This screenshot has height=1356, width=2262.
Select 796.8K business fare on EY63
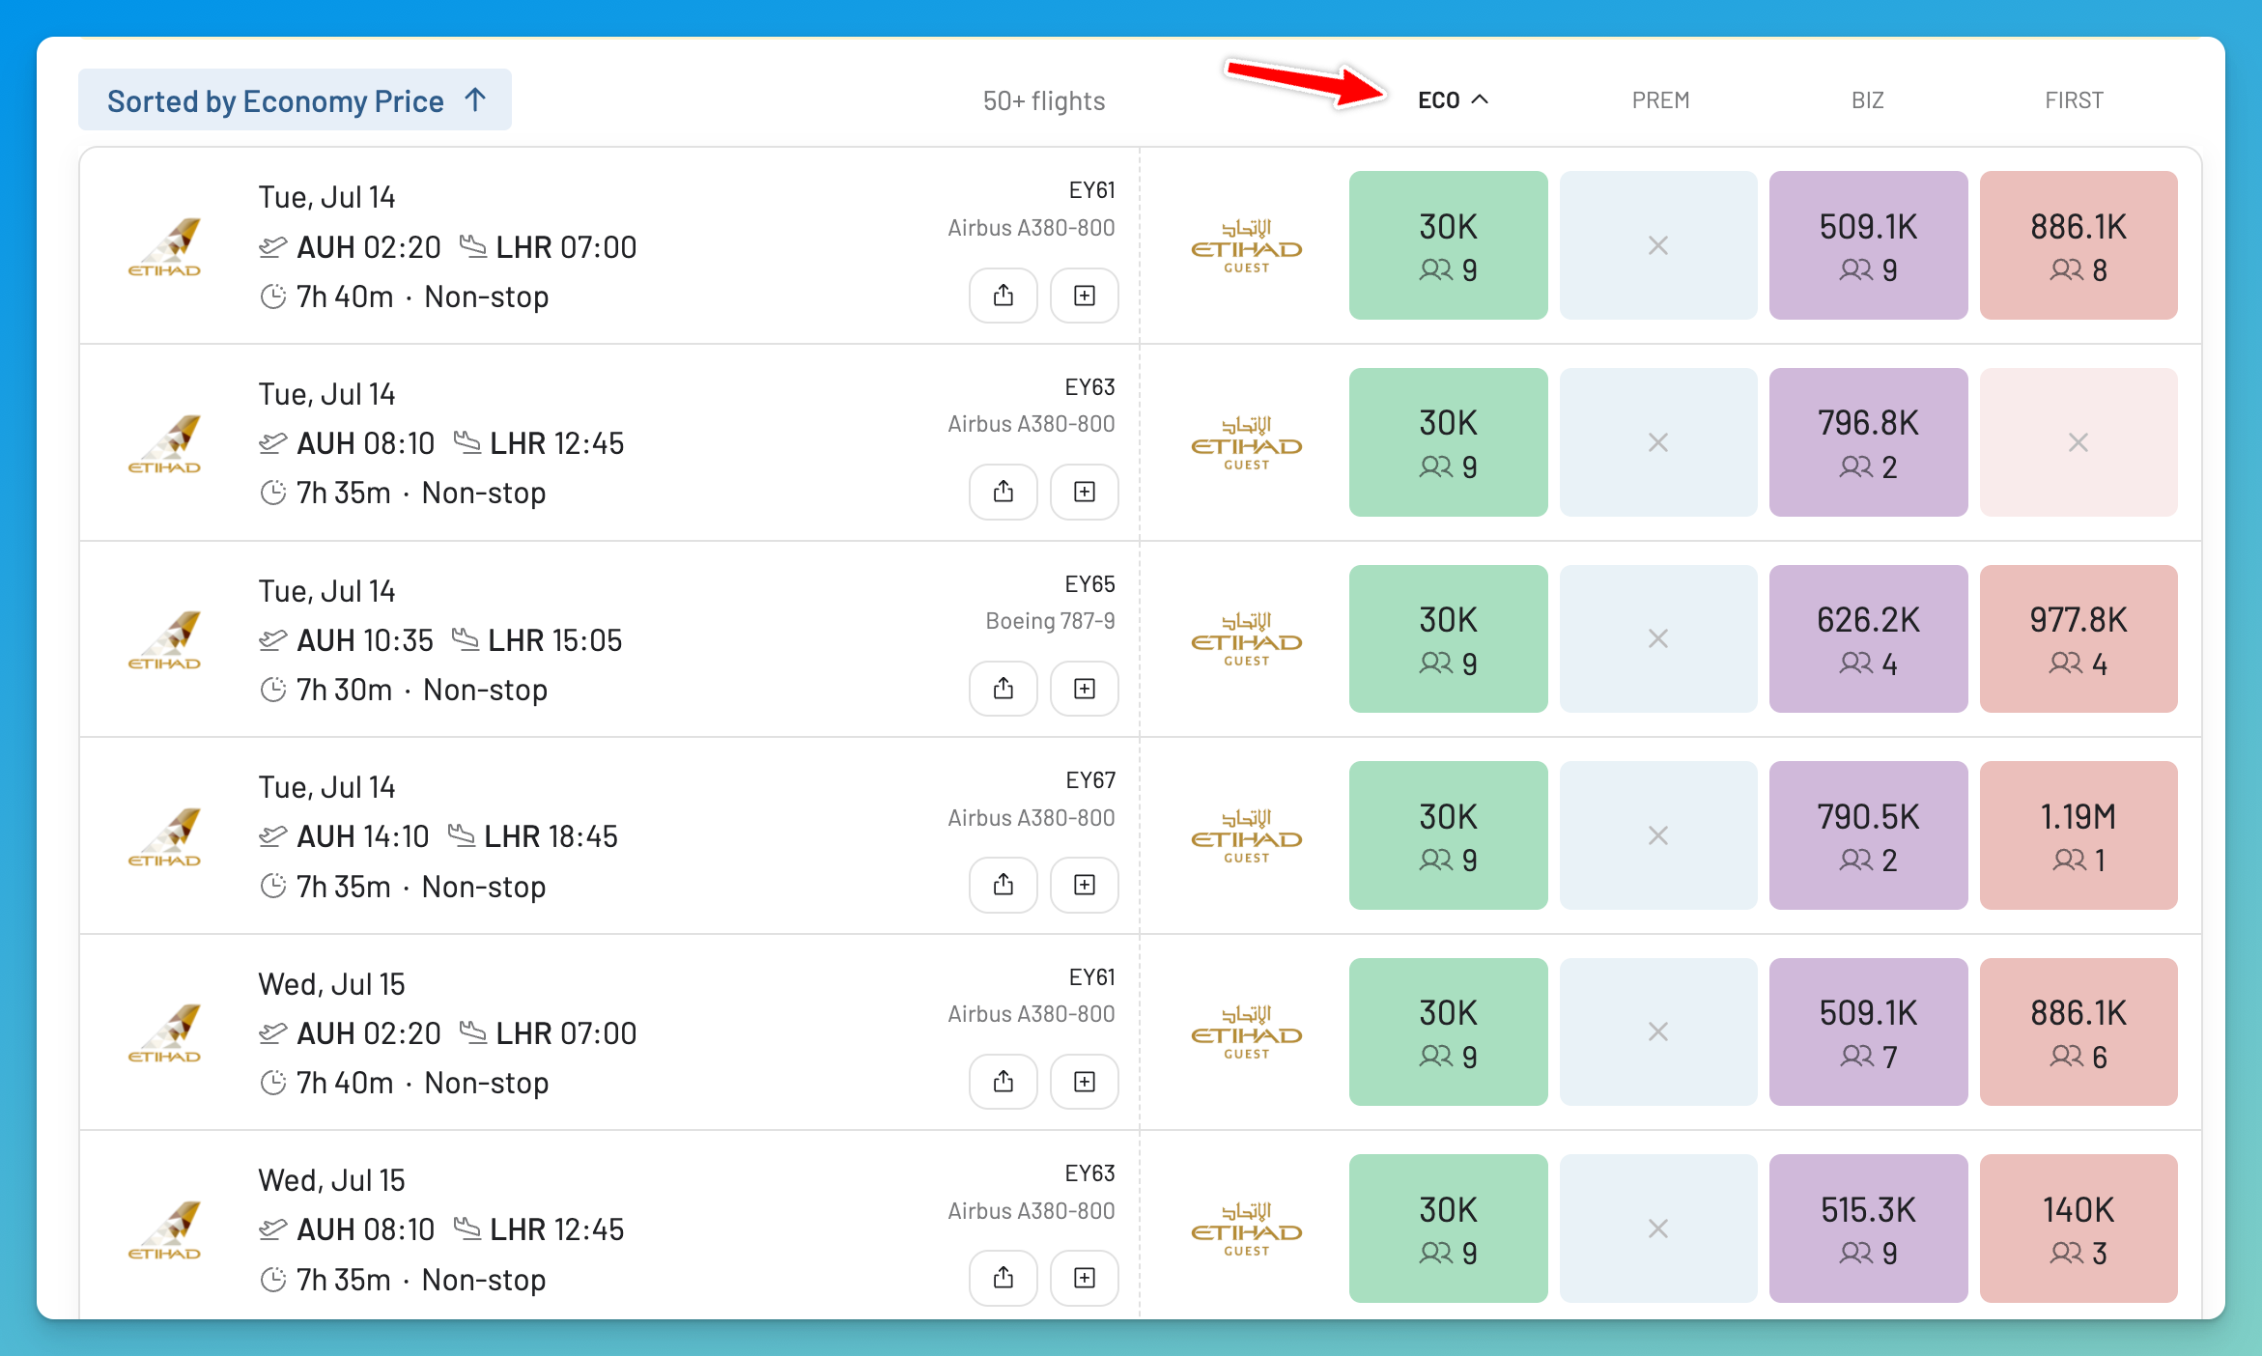1868,442
